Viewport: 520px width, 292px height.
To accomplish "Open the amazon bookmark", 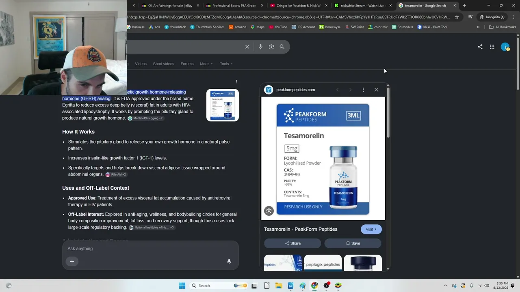I will coord(237,27).
